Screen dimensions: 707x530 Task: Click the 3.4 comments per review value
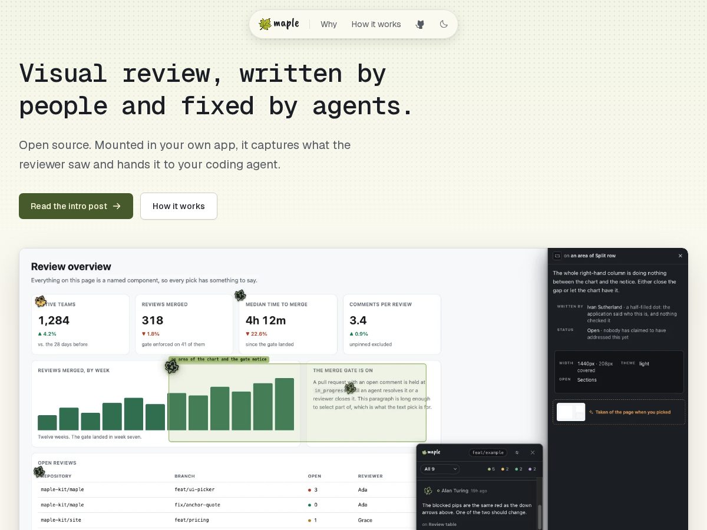[358, 320]
